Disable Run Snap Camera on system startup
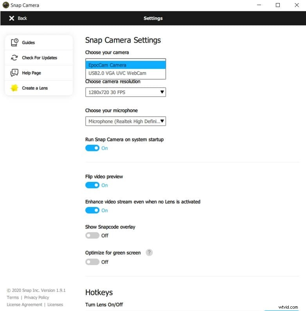306x311 pixels. click(92, 148)
